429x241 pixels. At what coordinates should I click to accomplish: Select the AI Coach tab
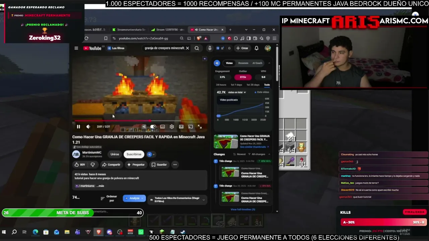(257, 63)
